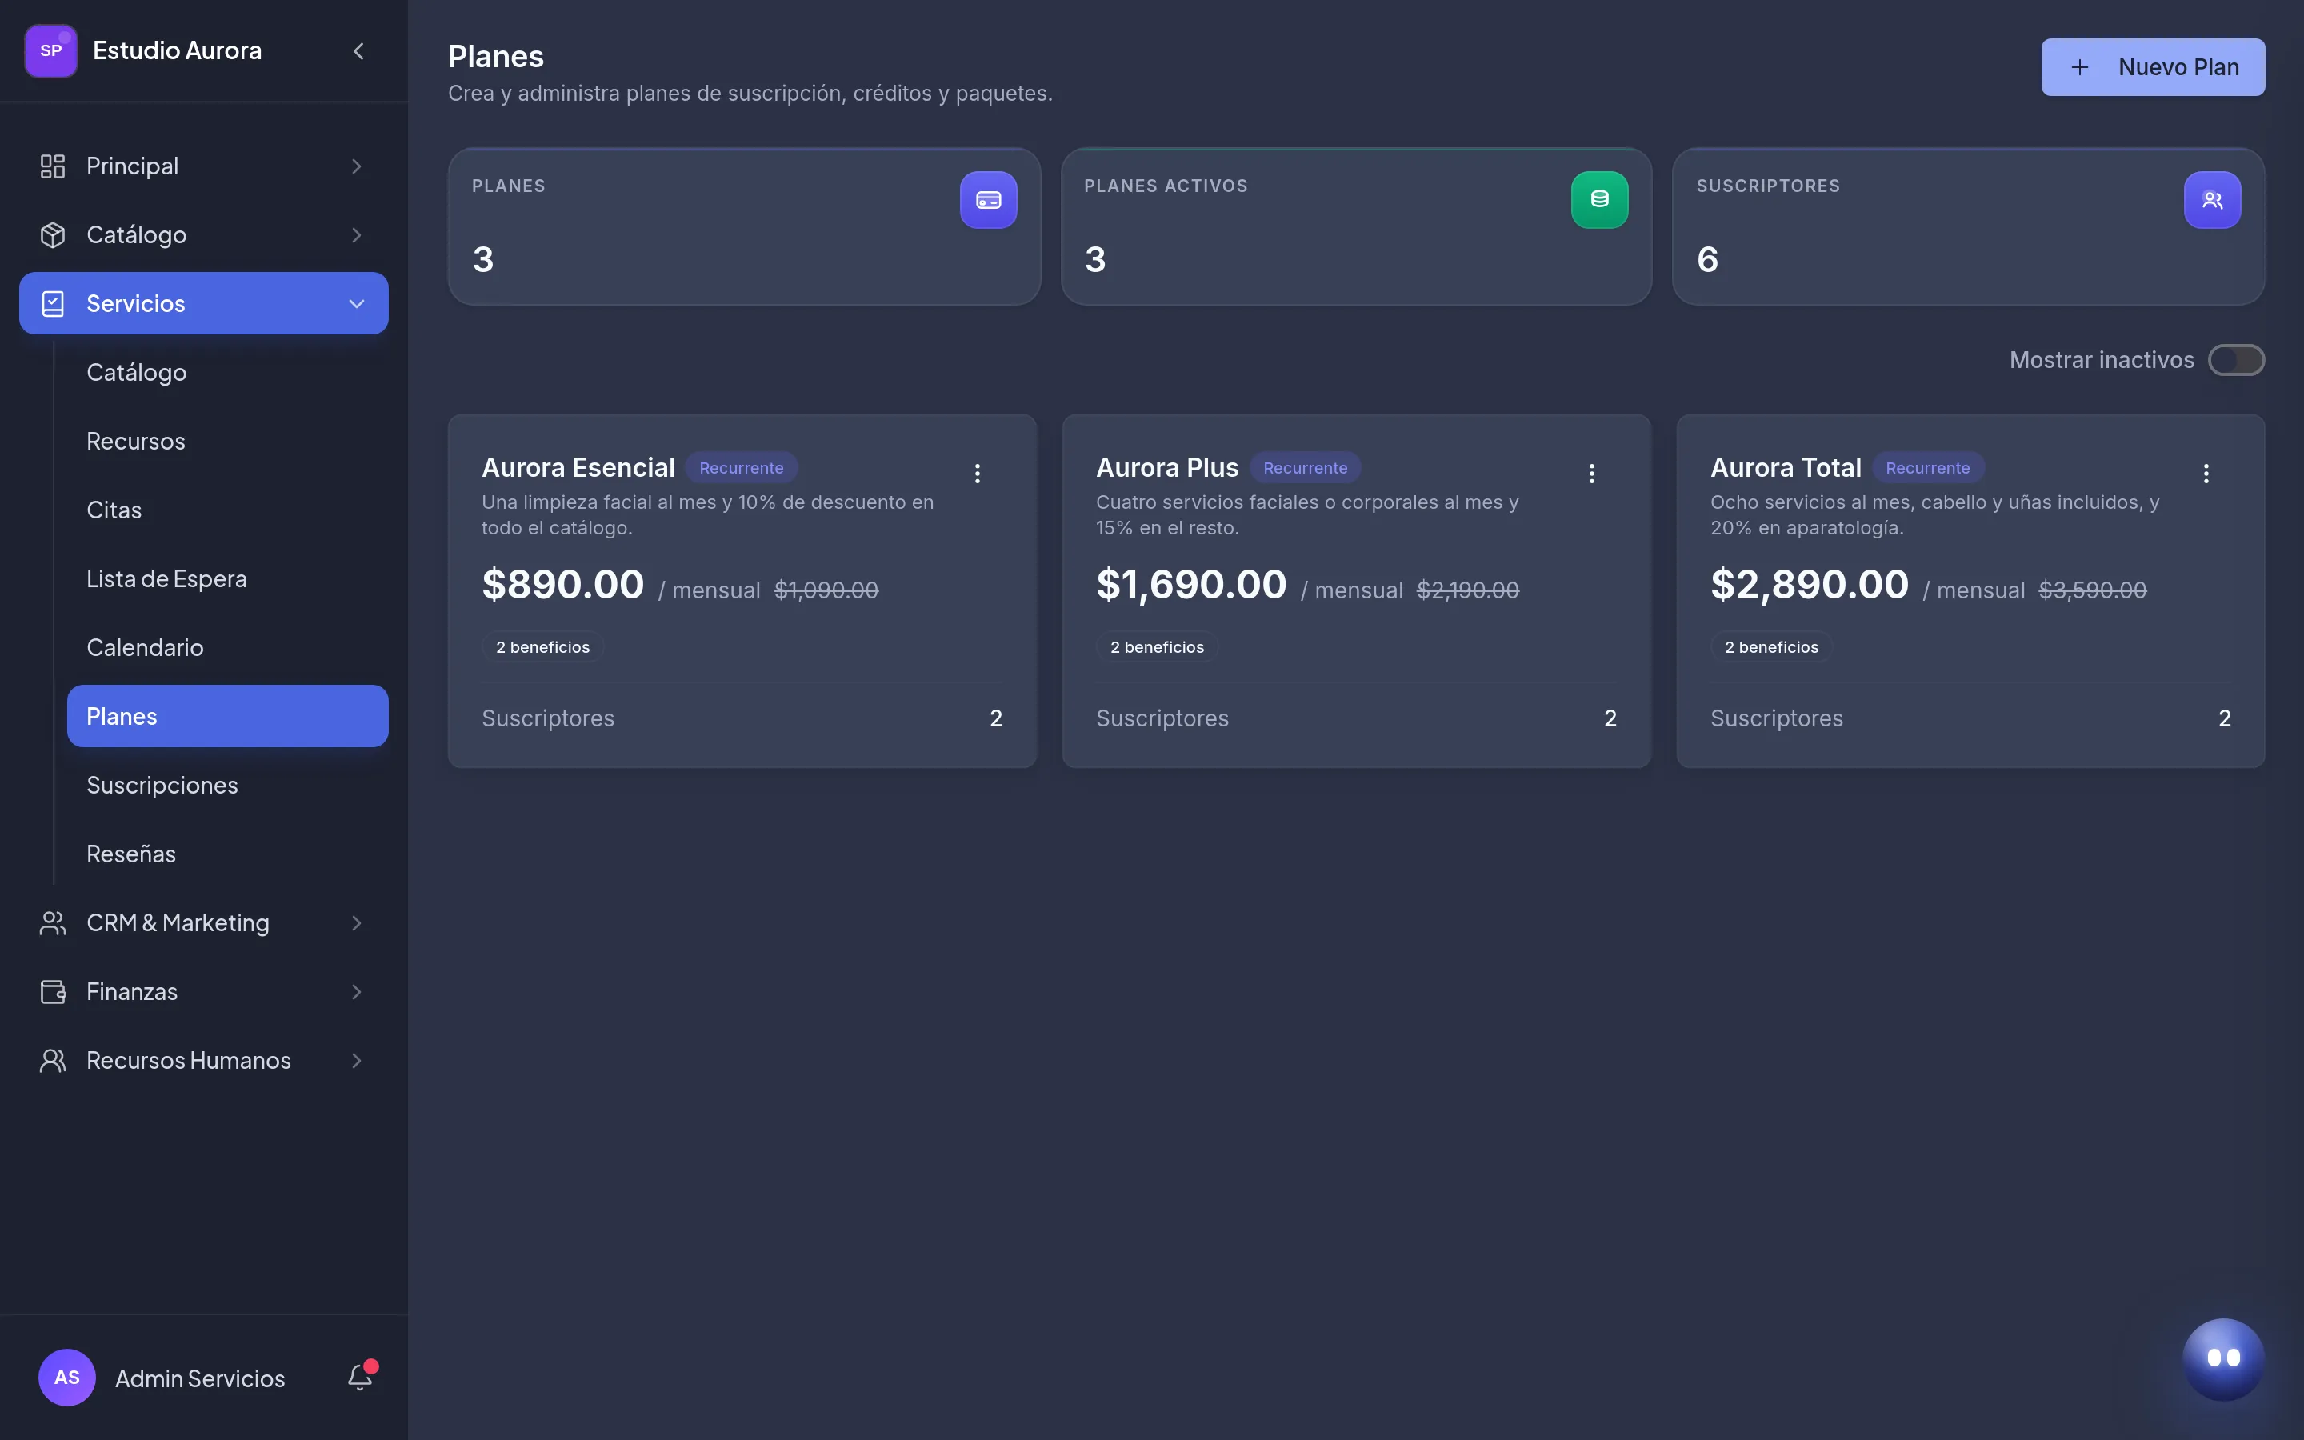Collapse the sidebar with the left arrow
This screenshot has height=1440, width=2304.
[359, 50]
